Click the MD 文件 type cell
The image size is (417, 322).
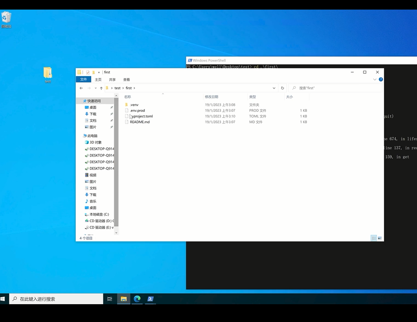256,122
